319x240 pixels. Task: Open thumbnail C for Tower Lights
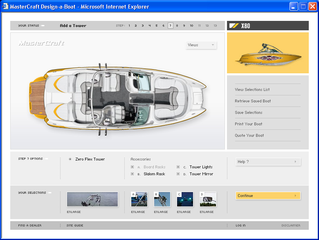coord(185,199)
